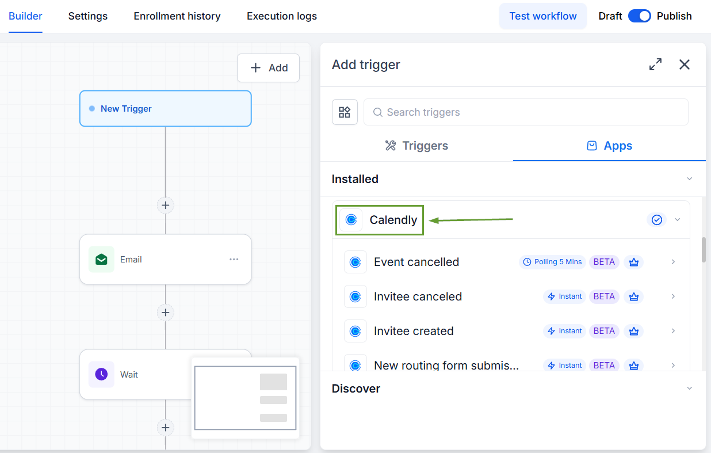Viewport: 711px width, 453px height.
Task: Click the Email step envelope icon
Action: [101, 260]
